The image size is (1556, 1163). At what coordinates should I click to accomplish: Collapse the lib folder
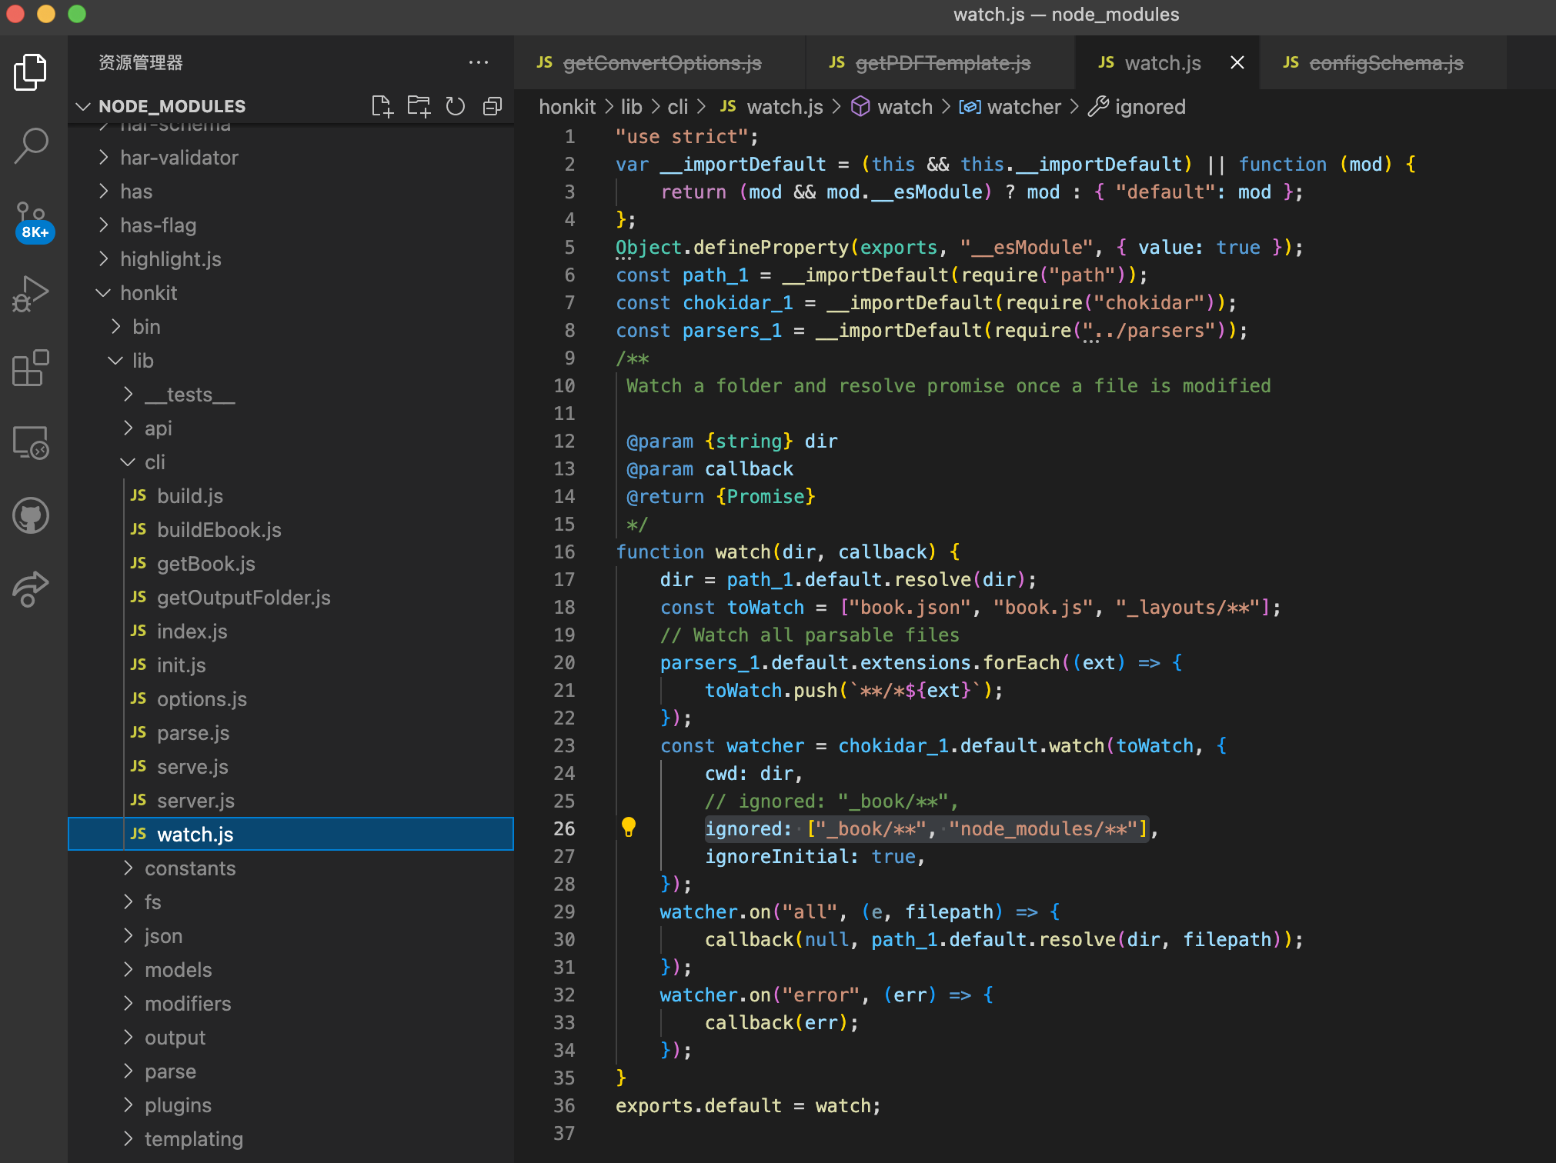pyautogui.click(x=291, y=361)
